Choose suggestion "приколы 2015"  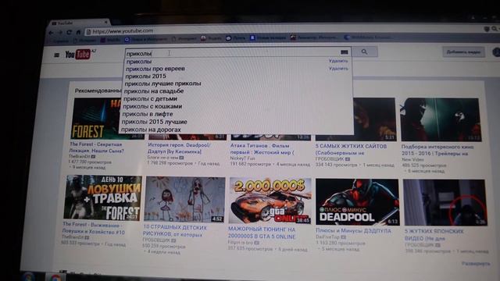coord(146,76)
